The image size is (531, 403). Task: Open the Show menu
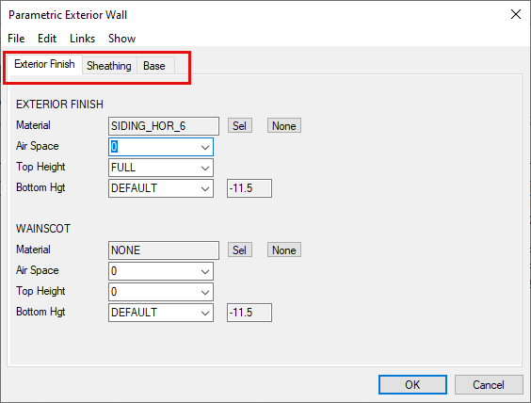(x=121, y=39)
